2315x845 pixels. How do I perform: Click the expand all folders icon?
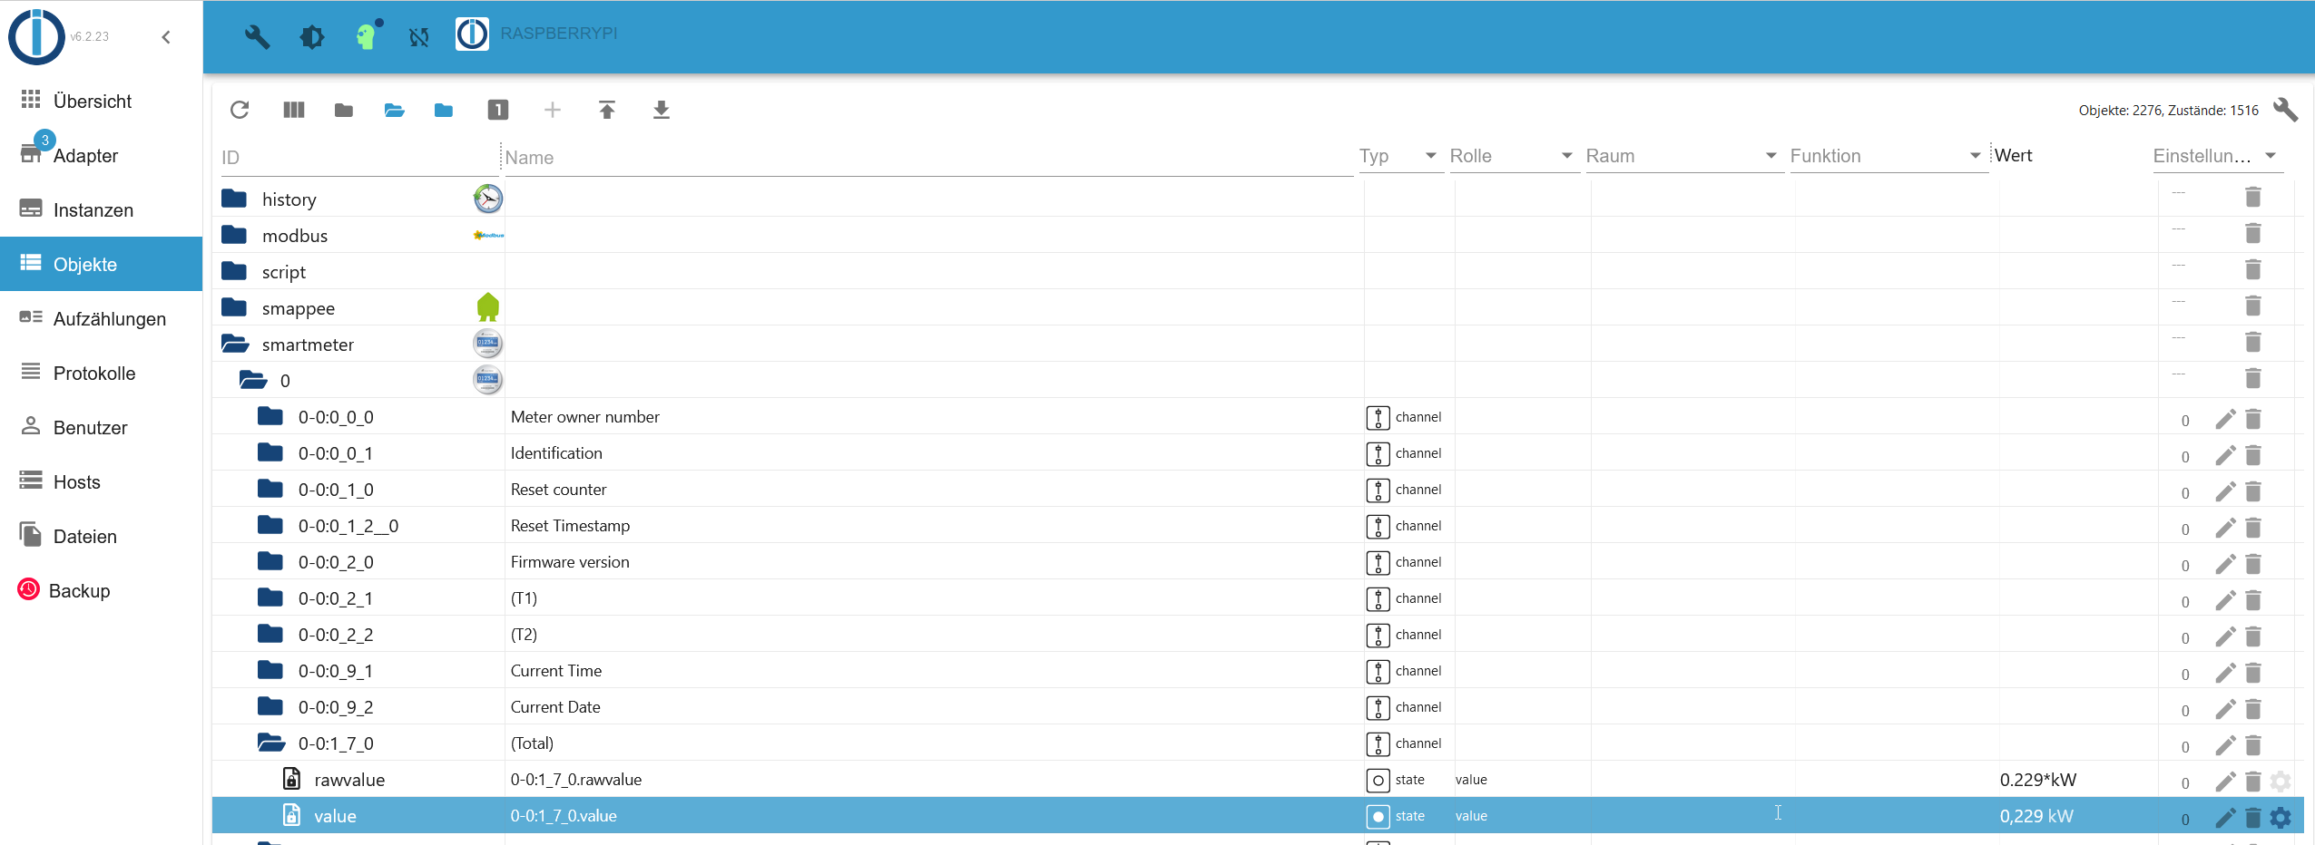394,110
